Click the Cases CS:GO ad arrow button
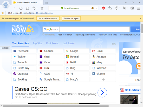 coord(102,93)
